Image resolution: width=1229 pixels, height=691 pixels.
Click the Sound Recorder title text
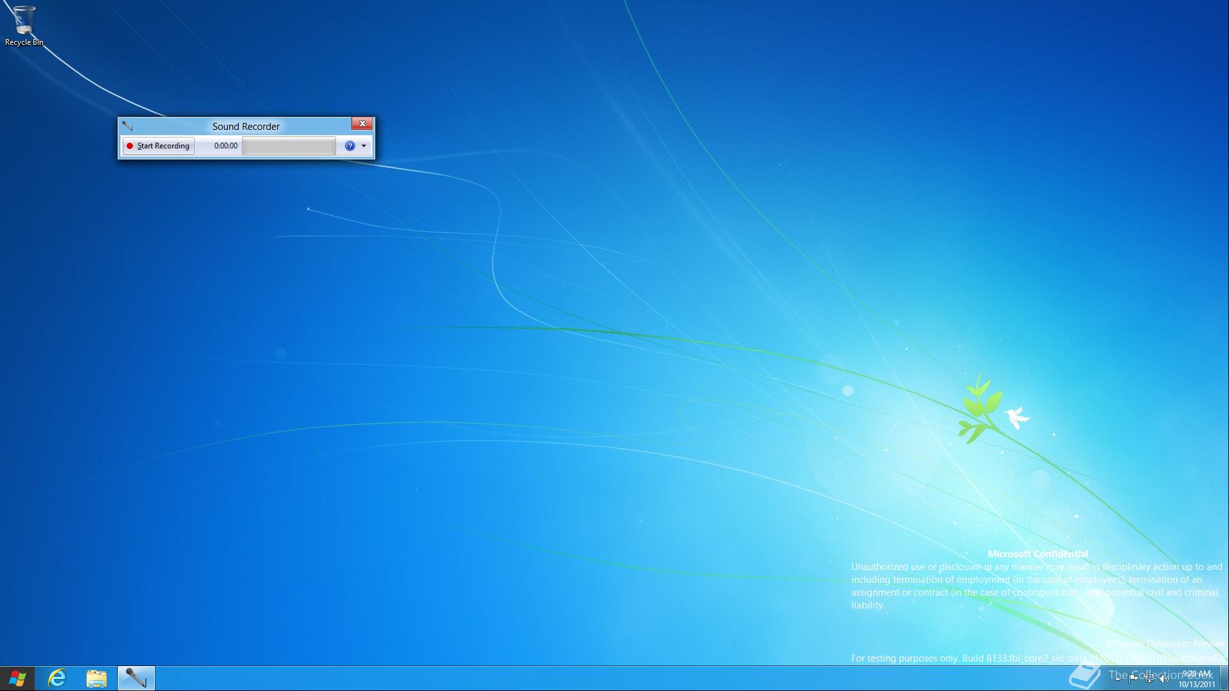(x=246, y=127)
